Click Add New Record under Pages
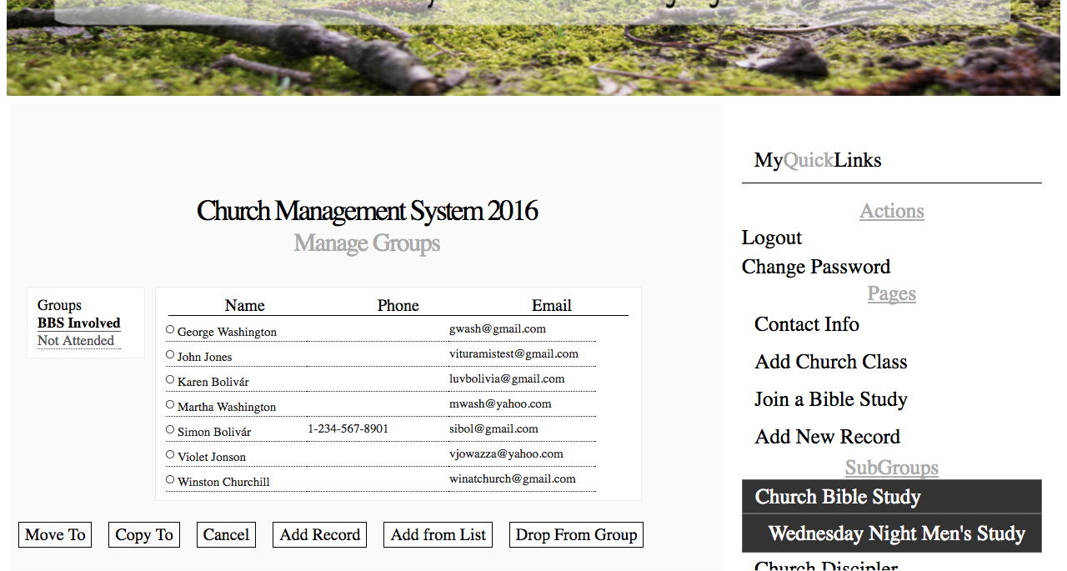Image resolution: width=1067 pixels, height=571 pixels. pos(827,436)
